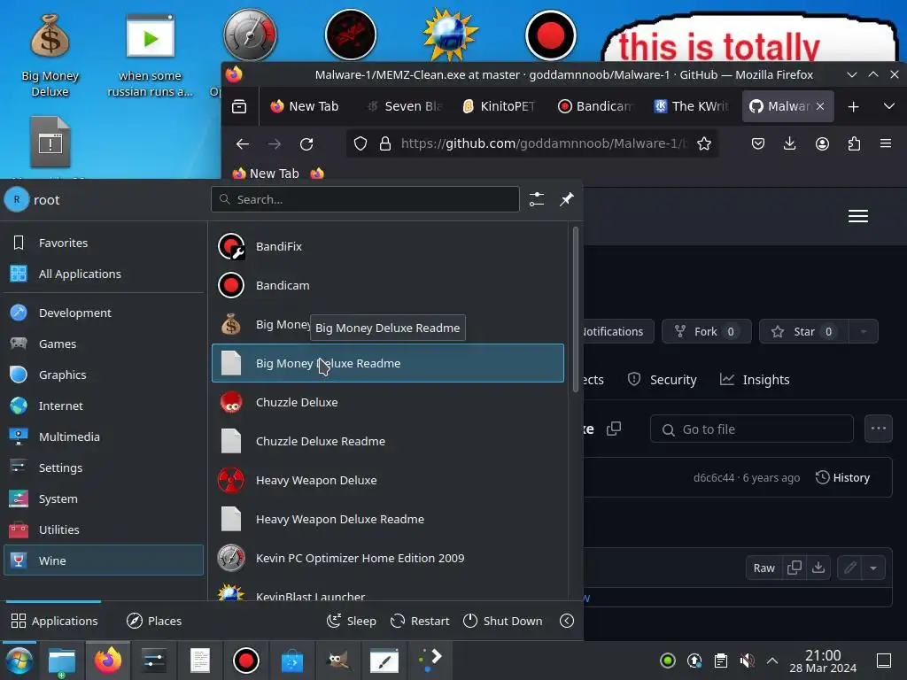The height and width of the screenshot is (680, 907).
Task: Reload the GitHub page
Action: click(x=306, y=143)
